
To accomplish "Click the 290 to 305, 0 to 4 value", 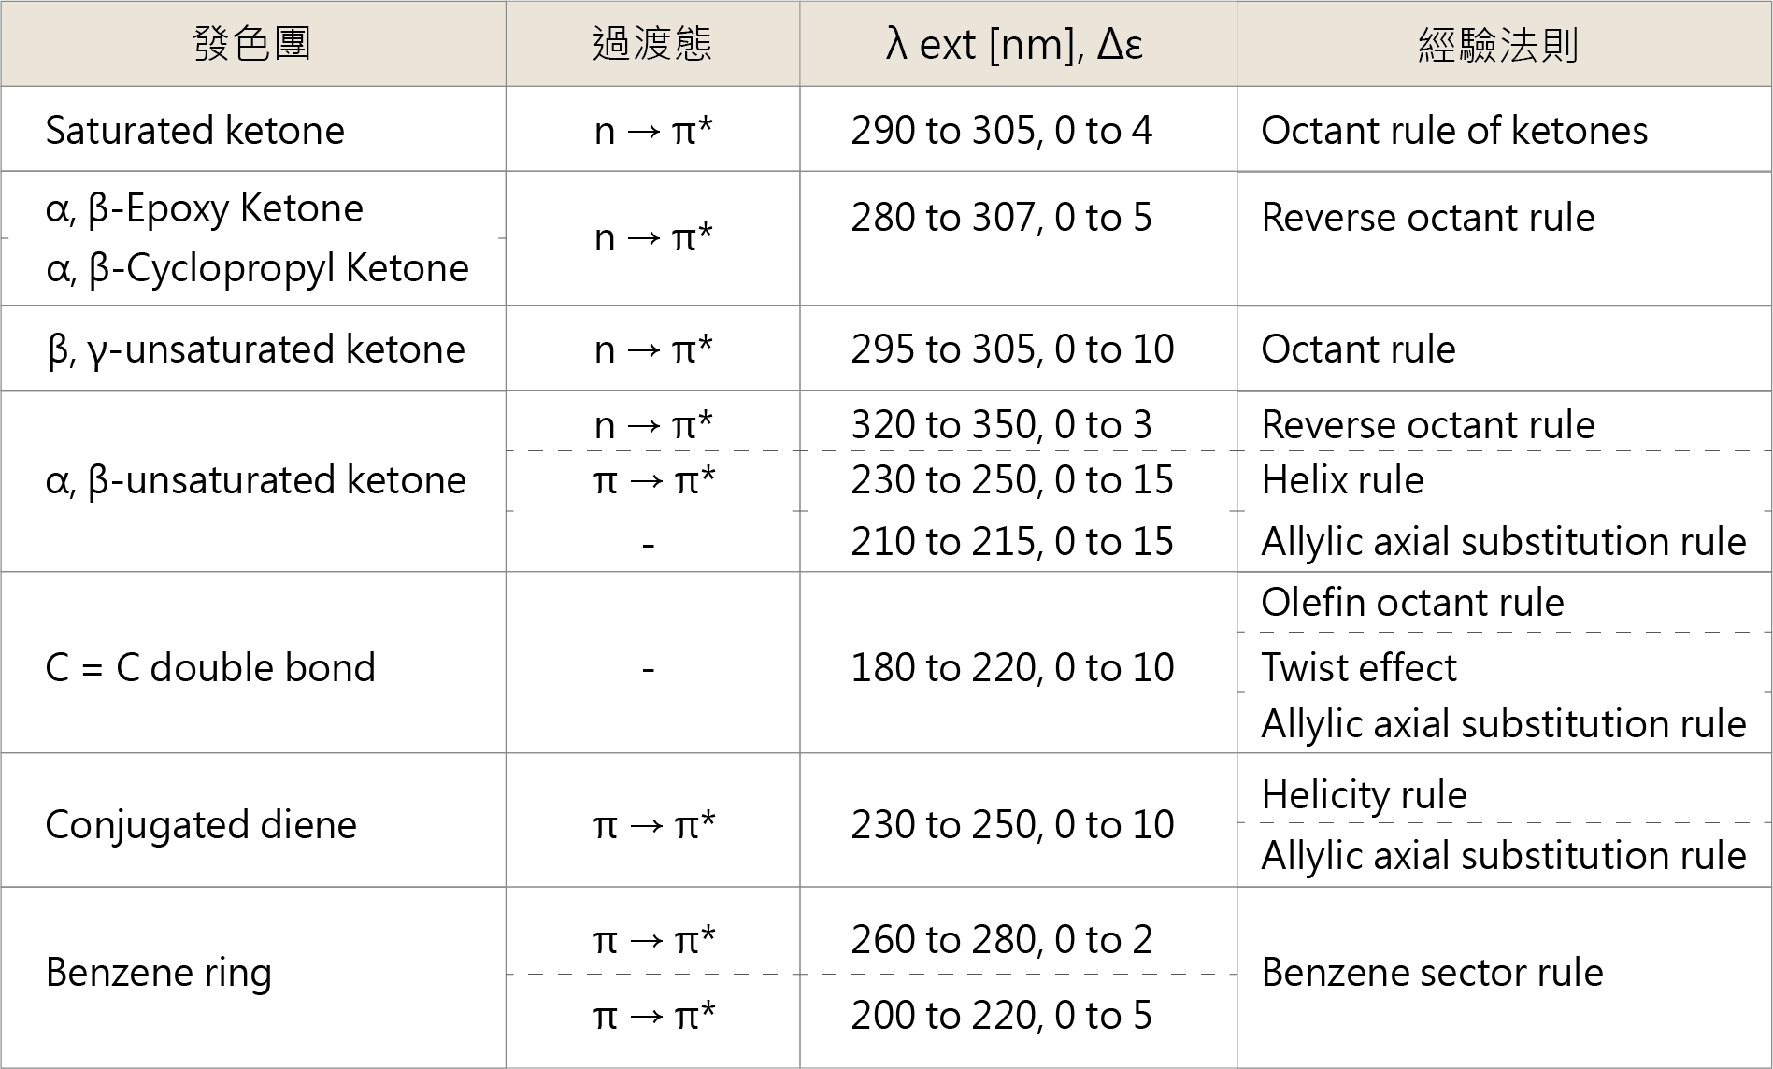I will [1001, 131].
